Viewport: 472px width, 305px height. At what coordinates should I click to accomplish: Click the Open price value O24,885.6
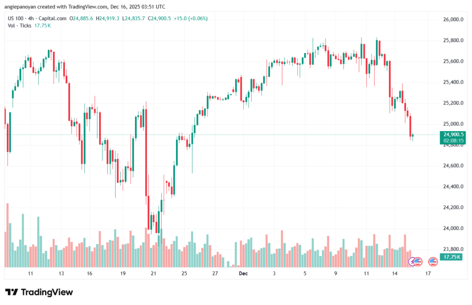82,18
